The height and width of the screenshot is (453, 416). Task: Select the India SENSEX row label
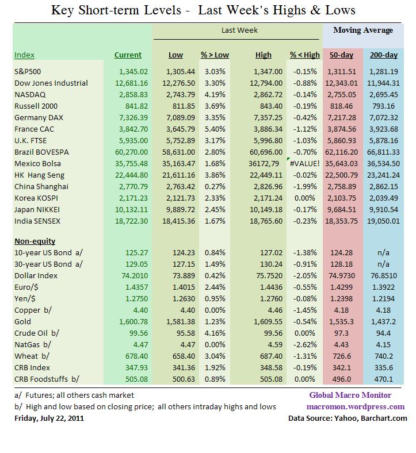coord(37,221)
